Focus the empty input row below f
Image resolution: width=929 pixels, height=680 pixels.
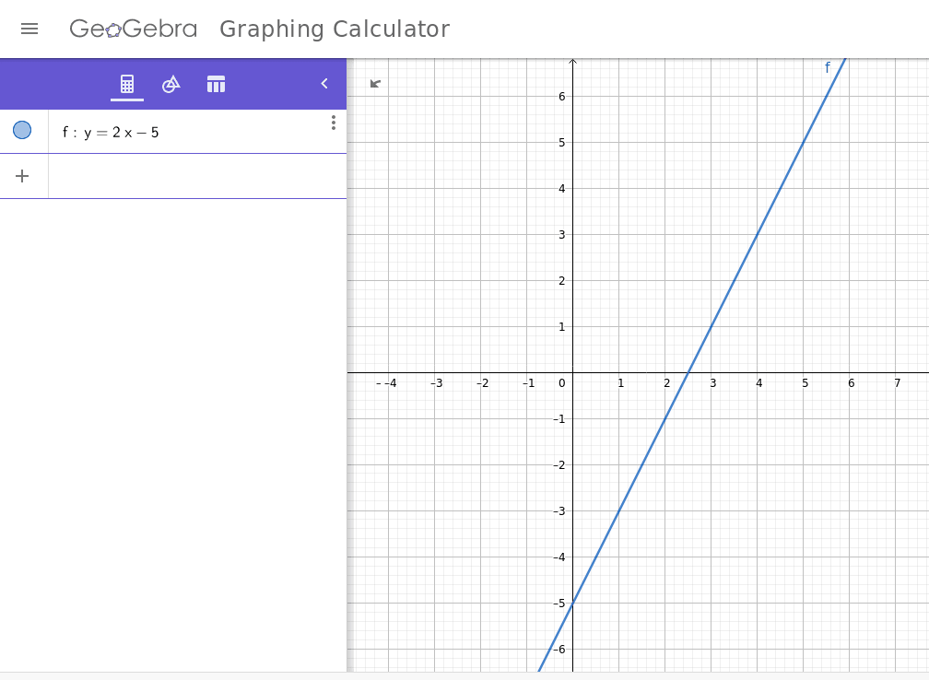click(x=194, y=176)
